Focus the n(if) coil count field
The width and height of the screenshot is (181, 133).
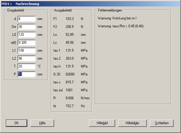(x=26, y=43)
